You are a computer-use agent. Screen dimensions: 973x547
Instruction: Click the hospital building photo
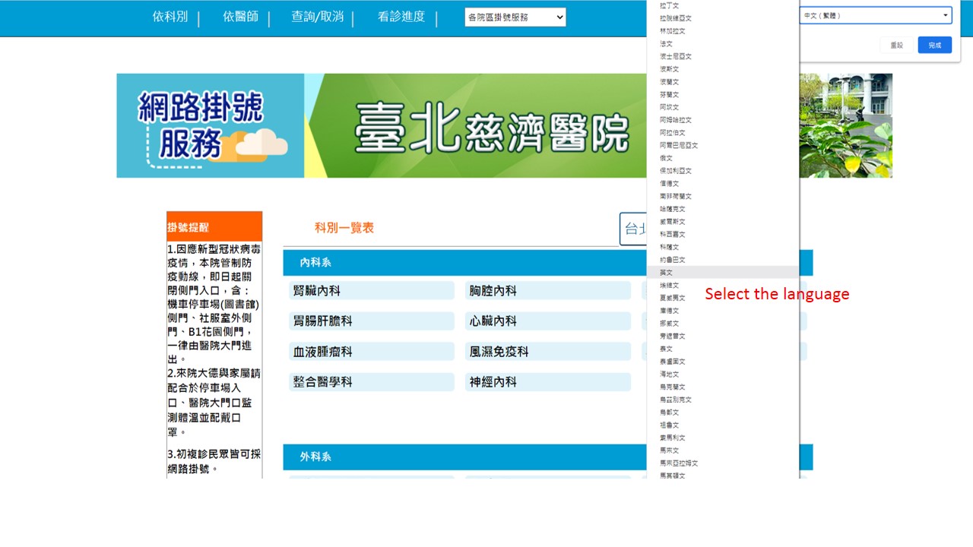tap(846, 125)
